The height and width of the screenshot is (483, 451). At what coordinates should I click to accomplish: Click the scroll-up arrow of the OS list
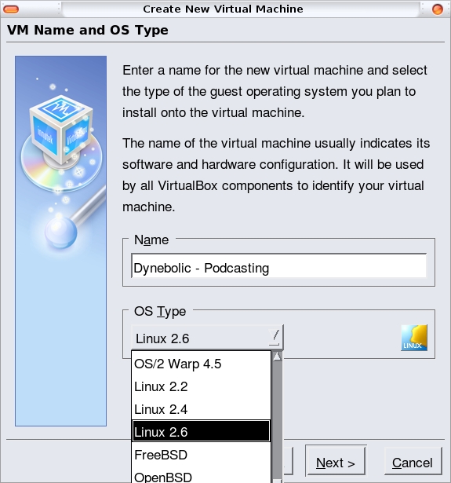click(277, 356)
